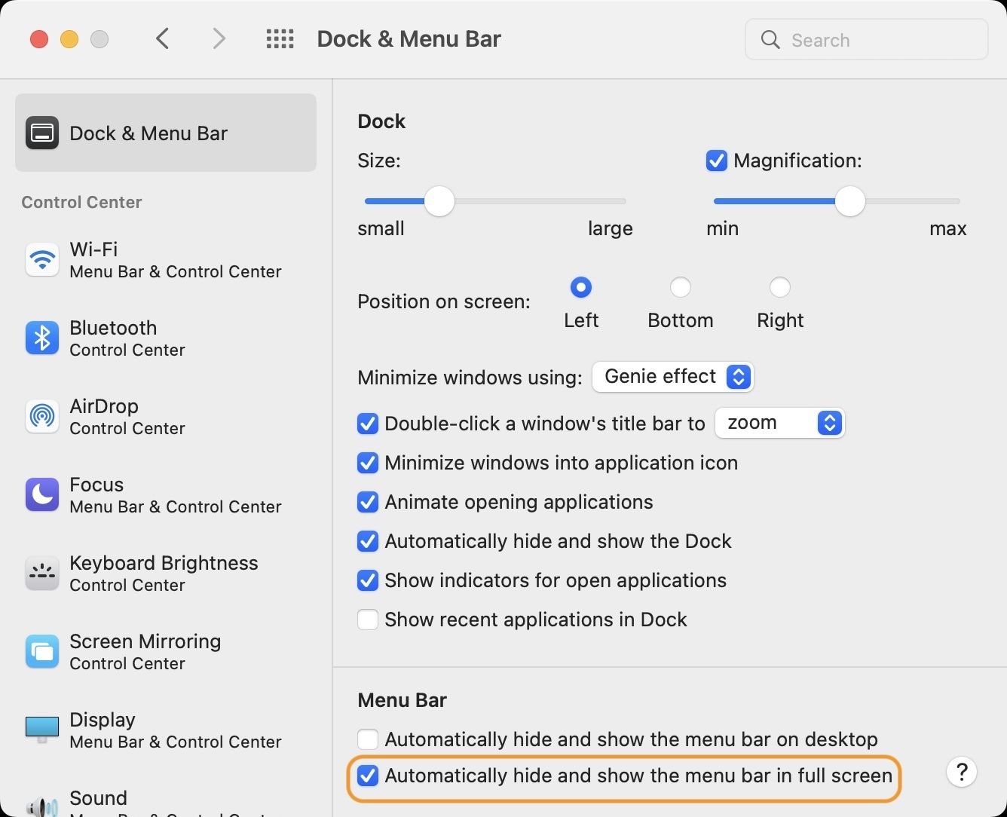1007x817 pixels.
Task: Select Bottom position radio button
Action: (680, 288)
